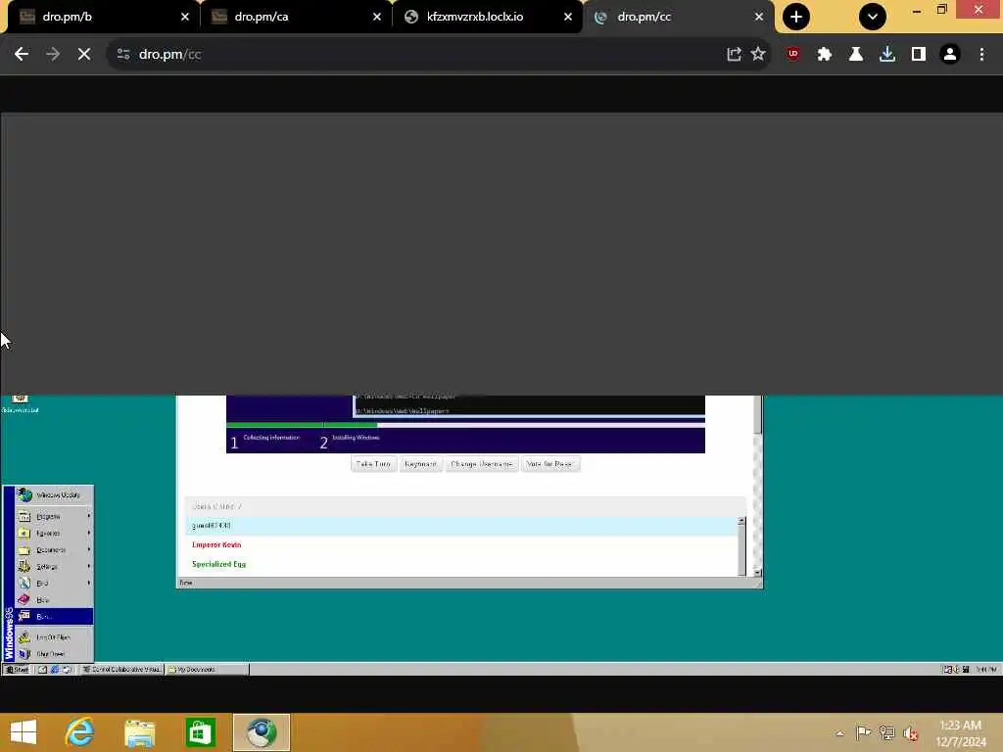Viewport: 1003px width, 752px height.
Task: Open the Action Center flag icon
Action: pos(863,732)
